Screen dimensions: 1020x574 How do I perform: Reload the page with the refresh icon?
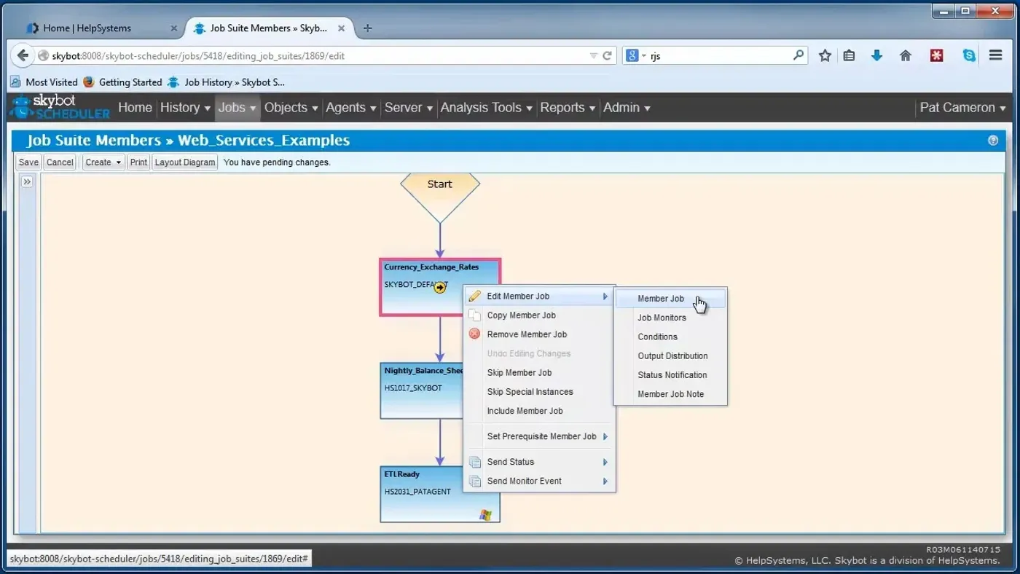click(x=607, y=55)
